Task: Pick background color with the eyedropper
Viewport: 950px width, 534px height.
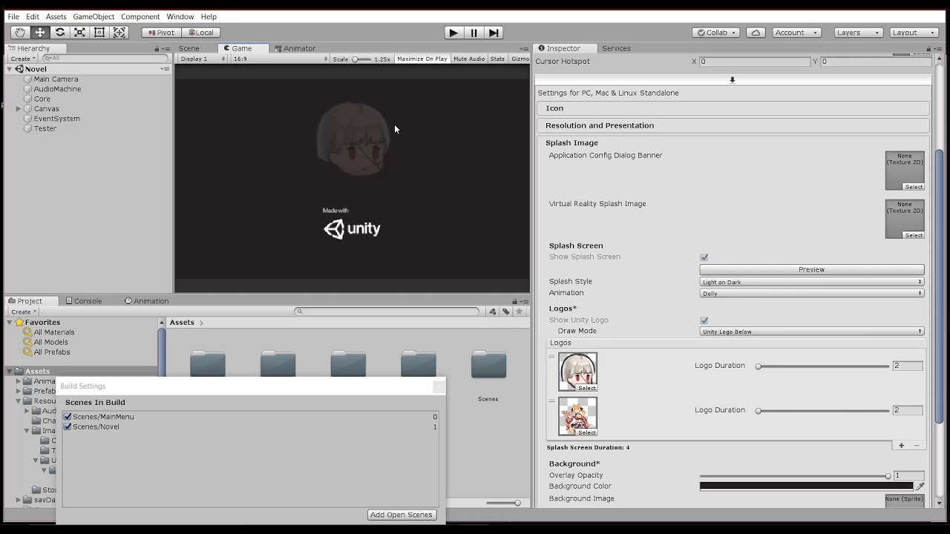Action: click(x=920, y=487)
